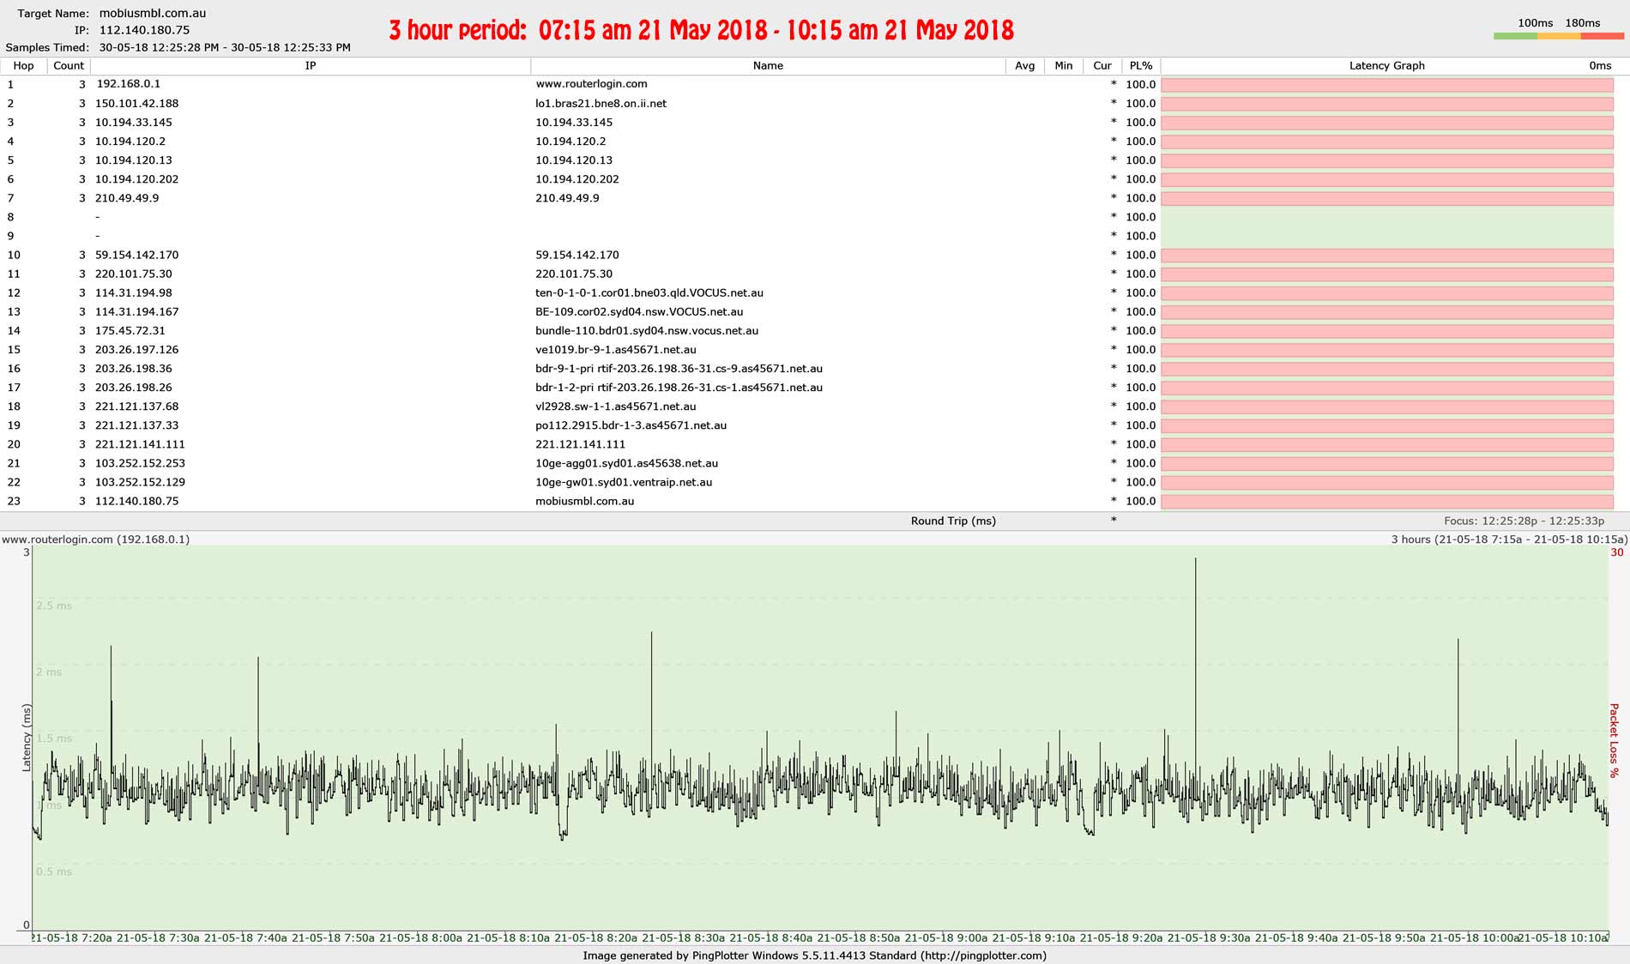Image resolution: width=1630 pixels, height=964 pixels.
Task: Select hop name ve1019.br-9-1.as45671.net.au
Action: click(616, 349)
